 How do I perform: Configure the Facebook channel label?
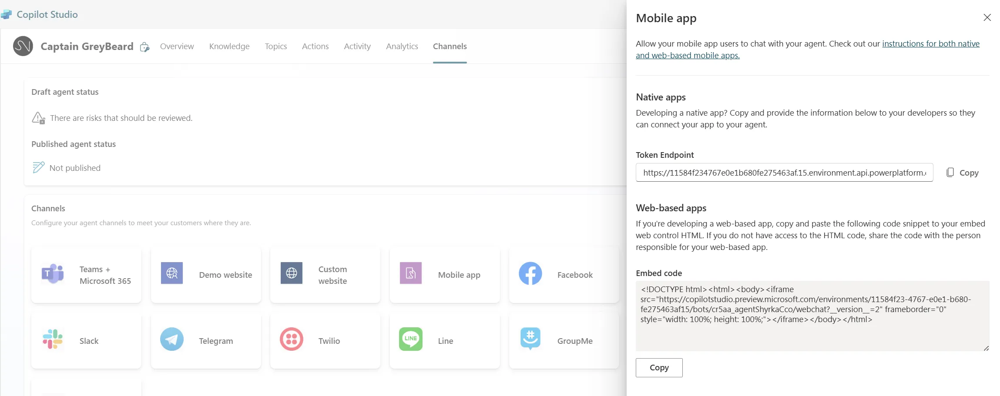pos(575,275)
